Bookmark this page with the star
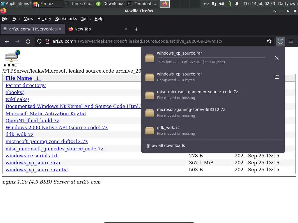 (x=269, y=41)
